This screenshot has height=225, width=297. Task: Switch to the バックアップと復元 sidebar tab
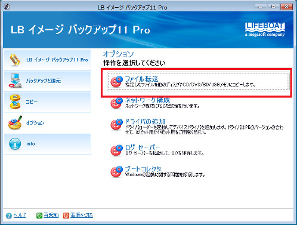click(x=47, y=81)
